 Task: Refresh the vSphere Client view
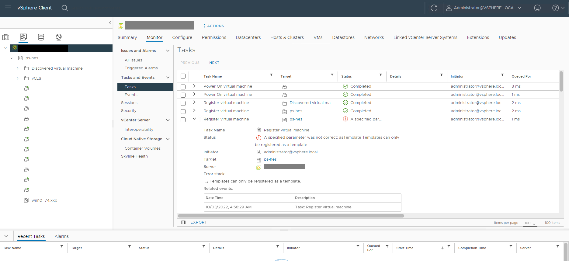[434, 8]
